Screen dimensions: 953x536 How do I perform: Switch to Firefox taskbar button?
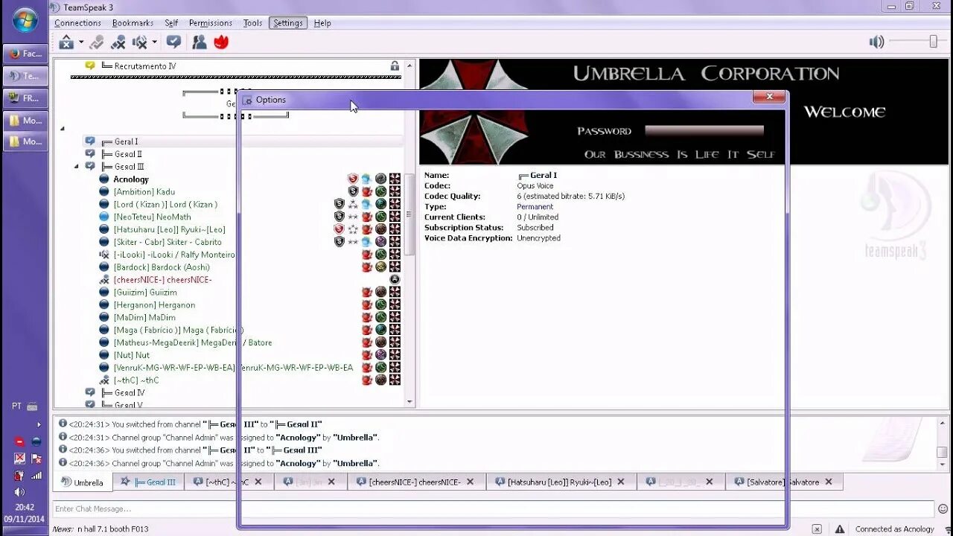coord(25,54)
